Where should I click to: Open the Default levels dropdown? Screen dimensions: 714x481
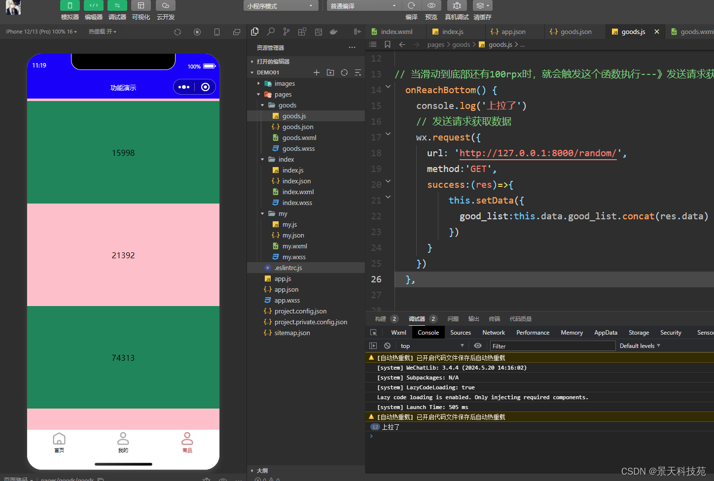(640, 346)
